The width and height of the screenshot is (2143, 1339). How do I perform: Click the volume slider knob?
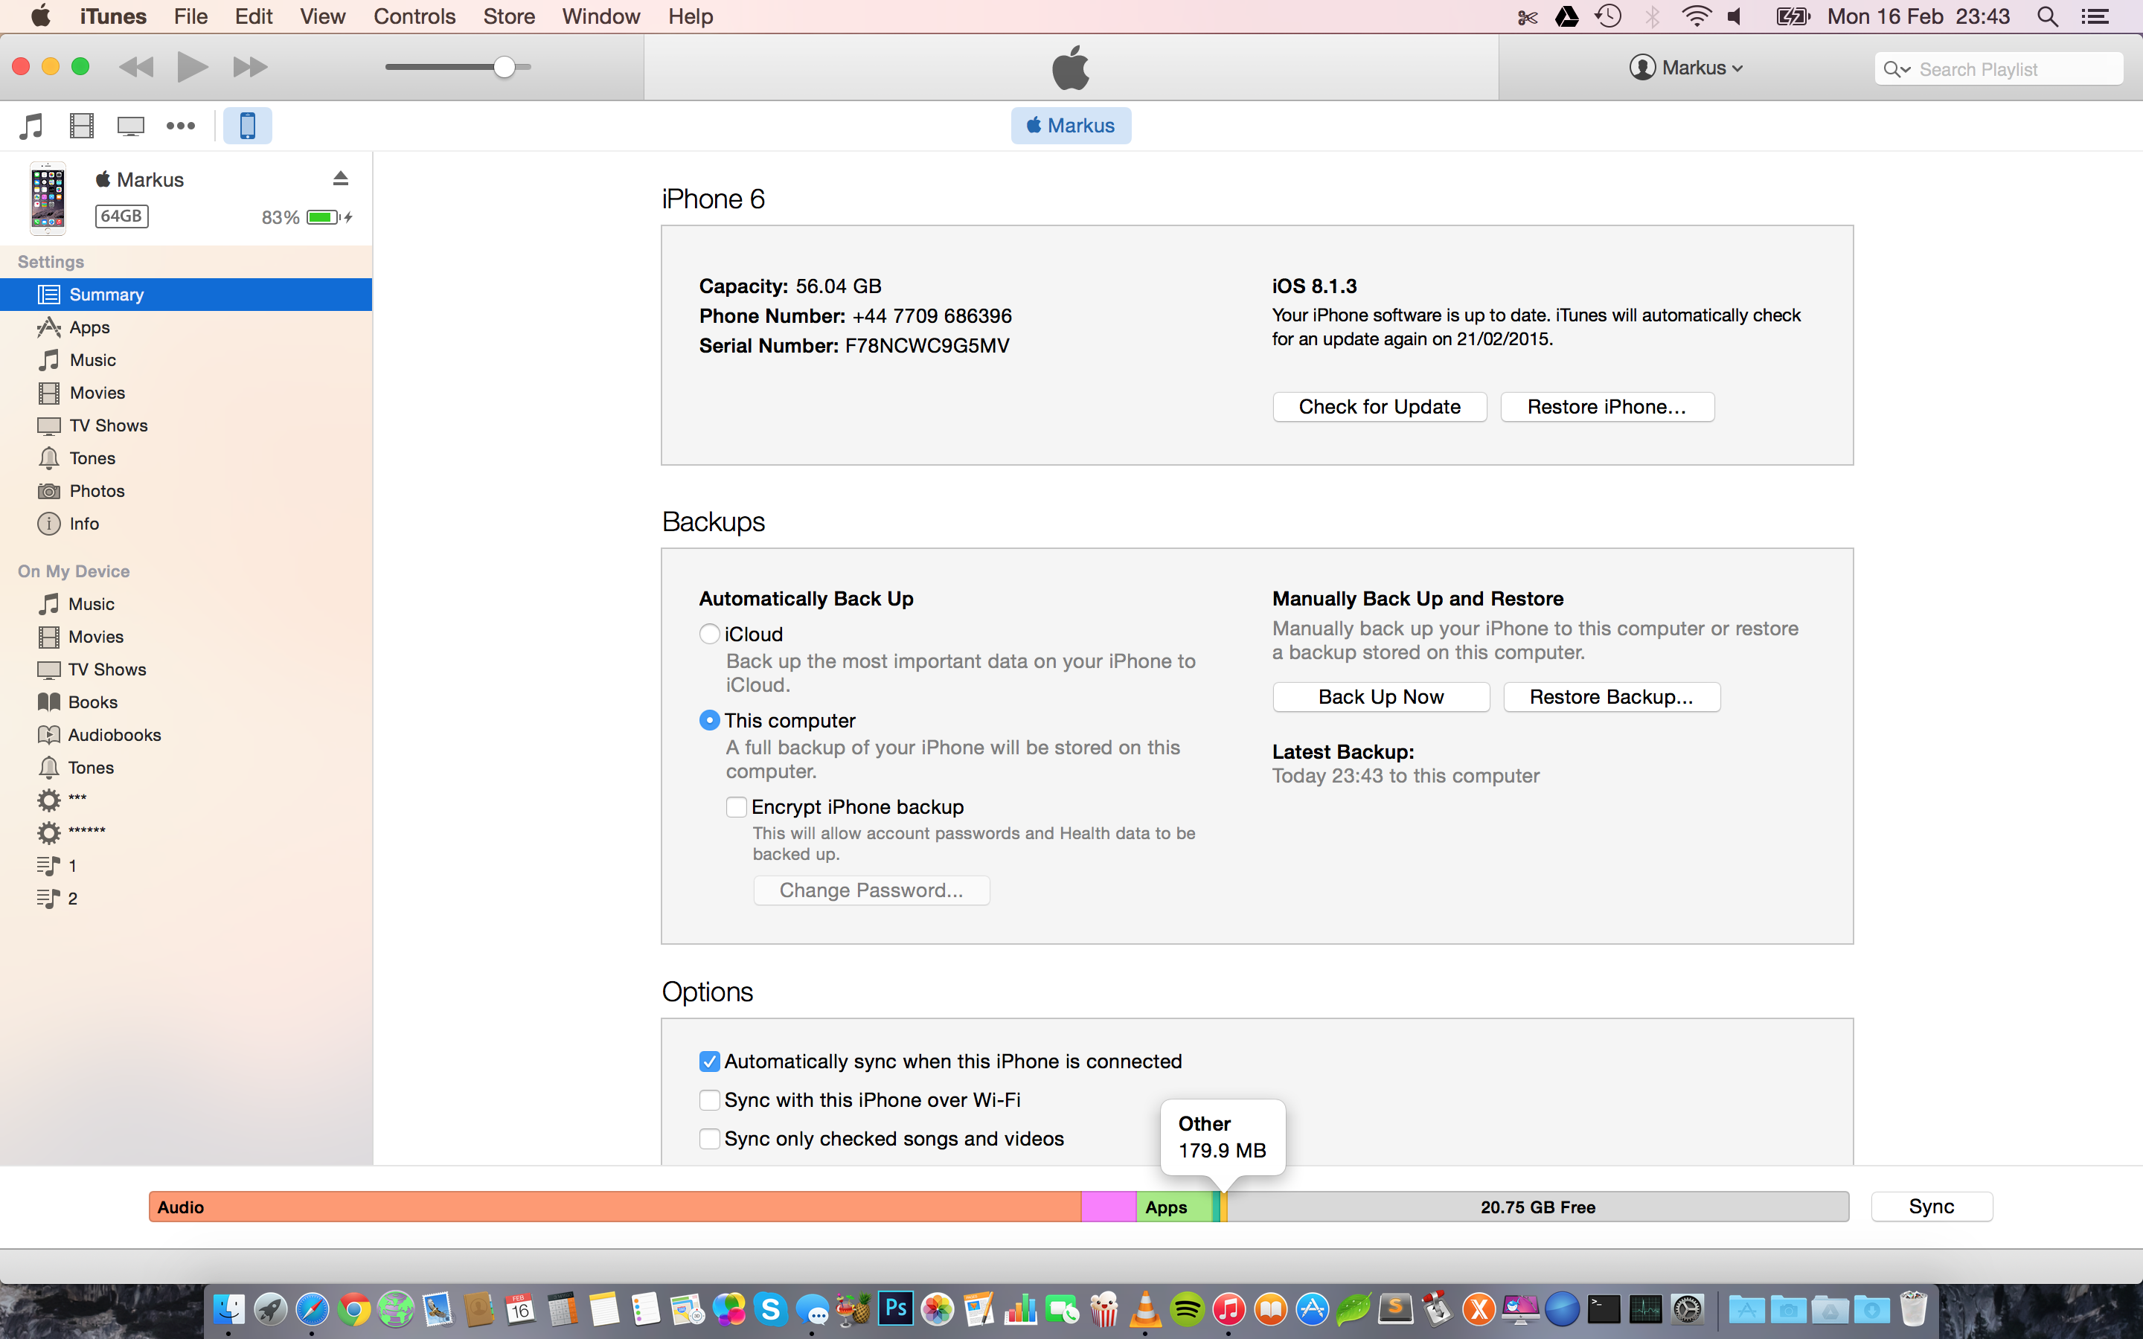pyautogui.click(x=504, y=67)
